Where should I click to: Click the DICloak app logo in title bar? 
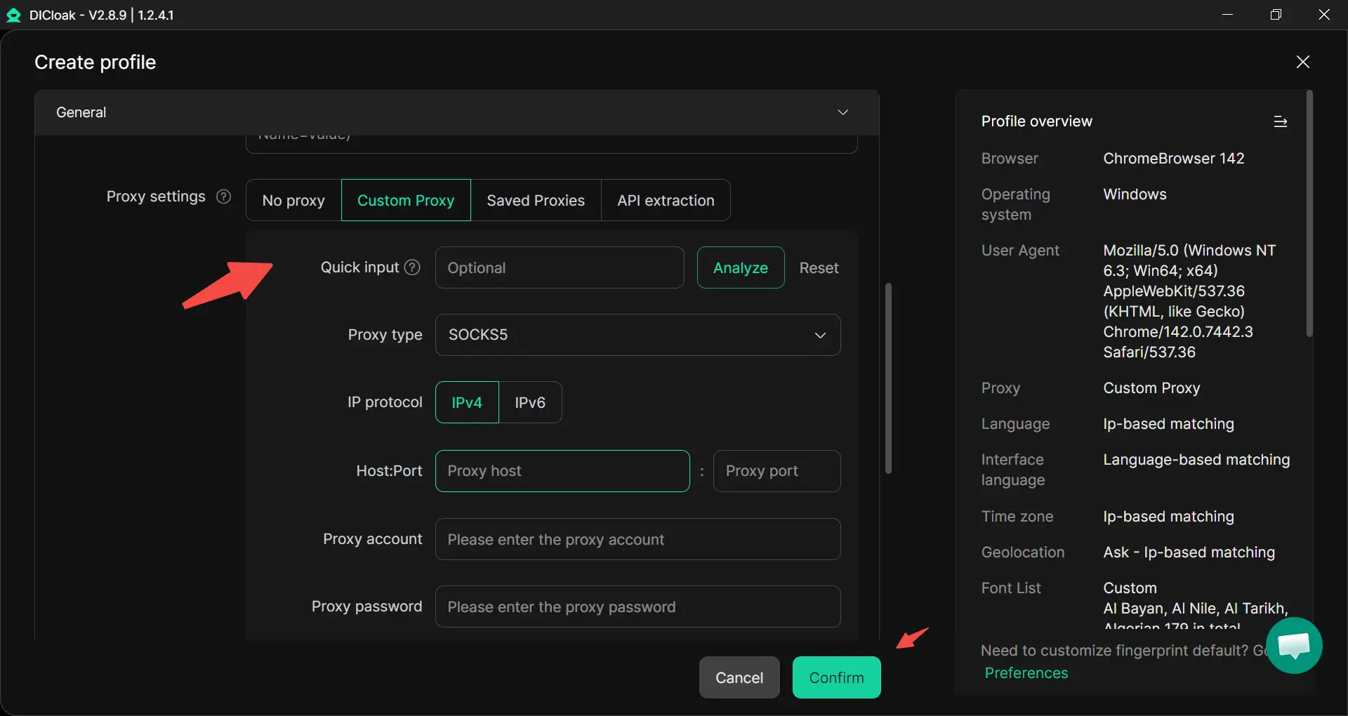(x=13, y=15)
